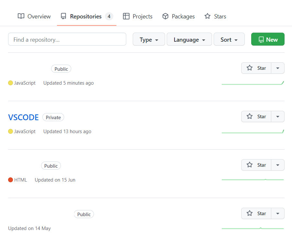
Task: Expand star list dropdown for 5 minutes ago repo
Action: click(278, 68)
